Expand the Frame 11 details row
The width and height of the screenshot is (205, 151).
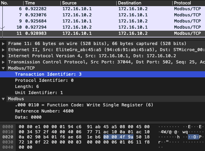(3, 44)
